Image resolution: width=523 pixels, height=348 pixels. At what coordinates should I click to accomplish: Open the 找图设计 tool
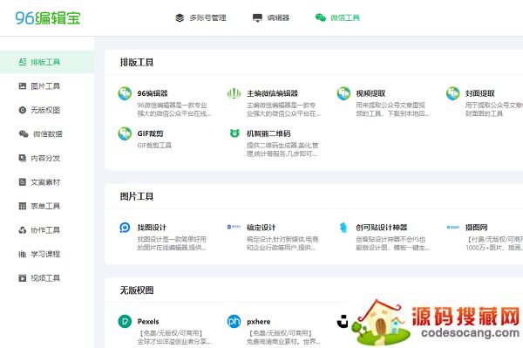152,228
